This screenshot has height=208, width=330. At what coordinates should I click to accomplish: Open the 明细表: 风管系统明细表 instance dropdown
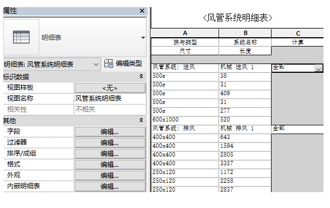96,65
